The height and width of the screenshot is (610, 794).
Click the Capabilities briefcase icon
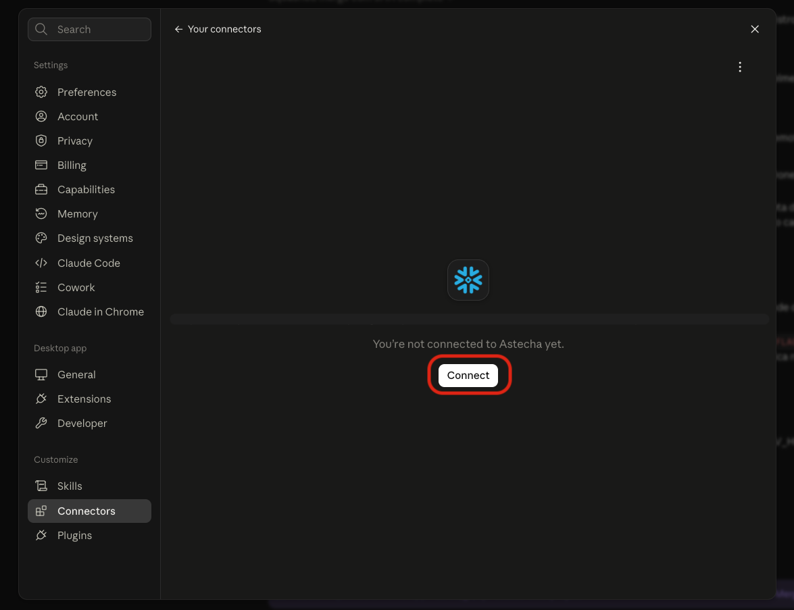click(x=41, y=189)
